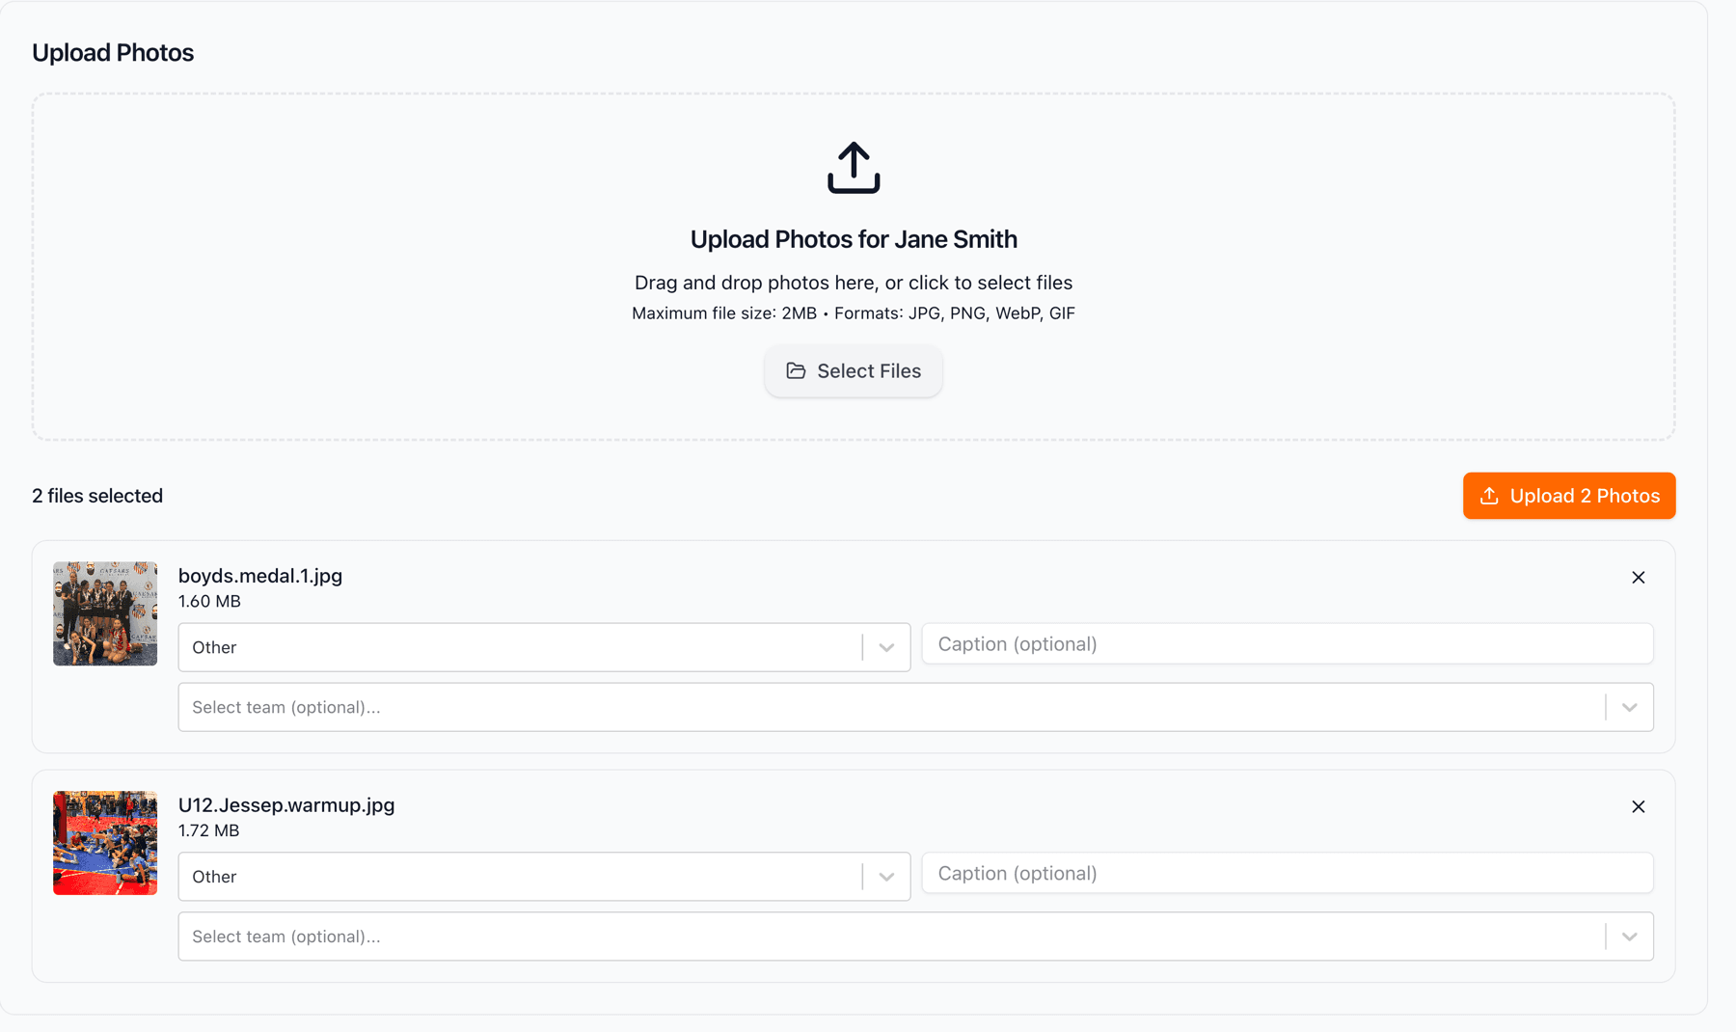Click 'Select team (optional)' for first photo
Screen dimensions: 1736x1032
tap(915, 707)
